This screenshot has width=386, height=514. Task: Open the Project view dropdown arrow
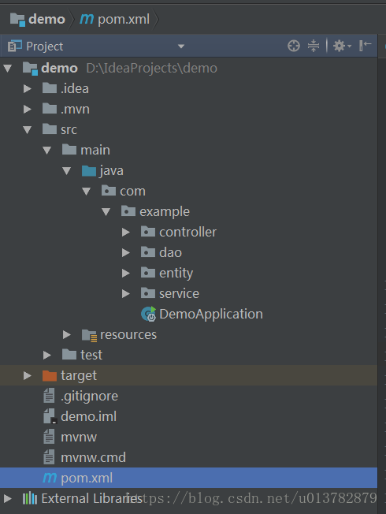(181, 47)
